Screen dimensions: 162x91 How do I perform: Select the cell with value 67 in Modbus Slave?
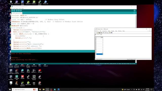coord(100,52)
